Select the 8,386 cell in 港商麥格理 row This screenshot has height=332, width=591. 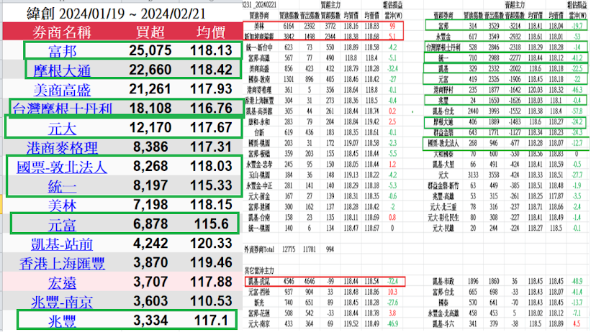[150, 147]
